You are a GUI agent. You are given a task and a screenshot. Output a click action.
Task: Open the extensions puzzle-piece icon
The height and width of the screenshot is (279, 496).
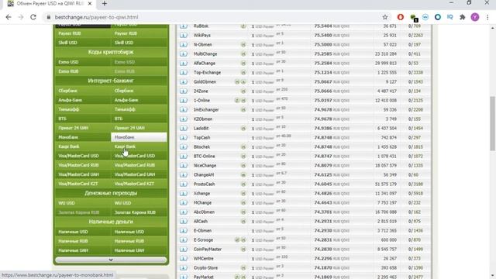463,17
